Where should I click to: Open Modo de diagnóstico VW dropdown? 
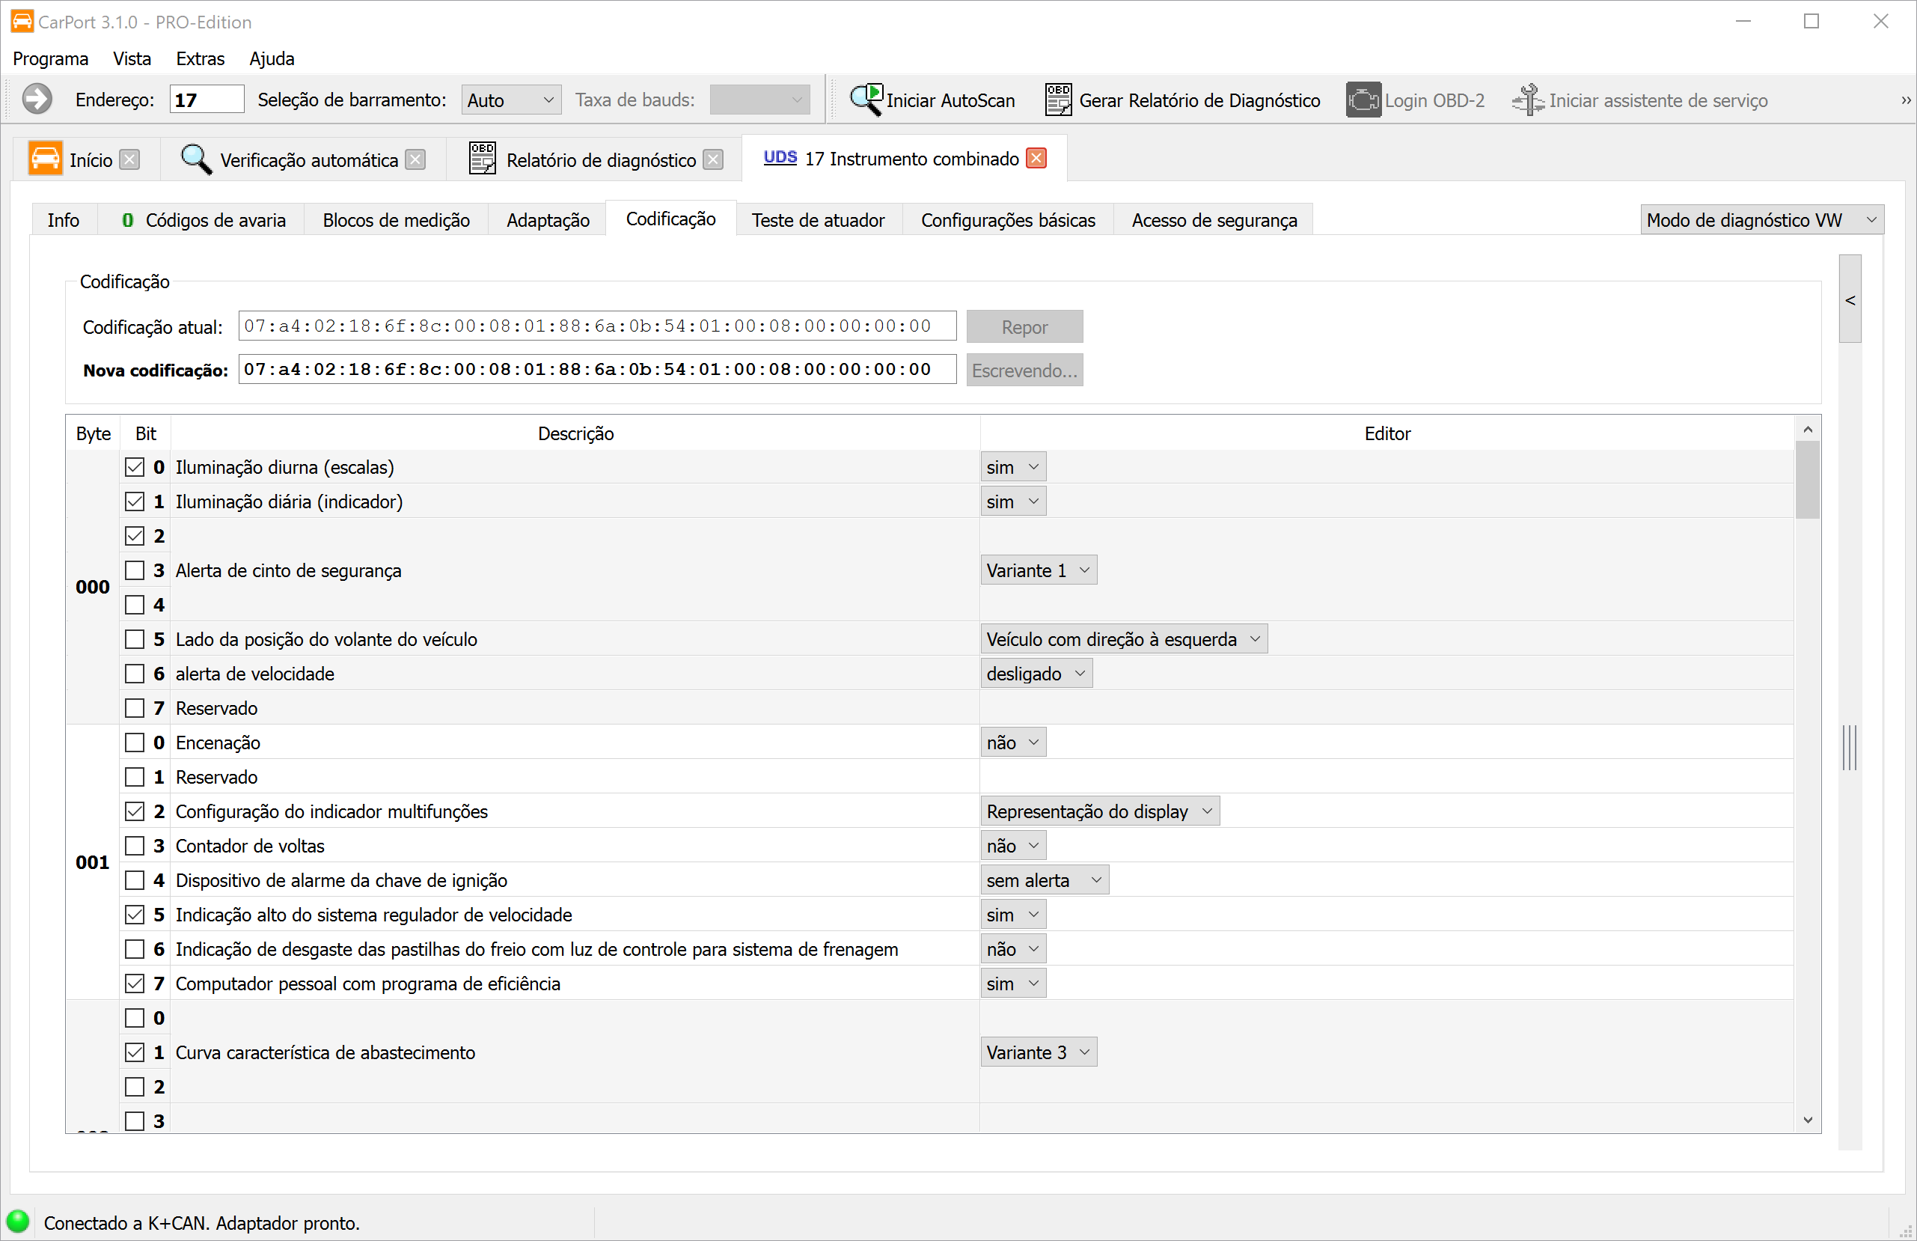tap(1761, 220)
